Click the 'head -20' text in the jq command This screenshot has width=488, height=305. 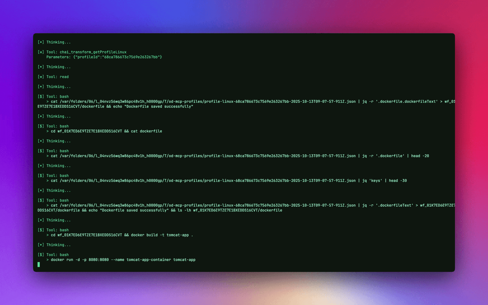coord(420,156)
